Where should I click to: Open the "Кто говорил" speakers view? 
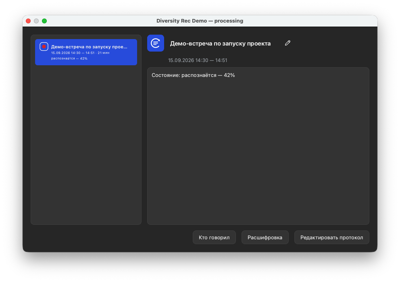[x=214, y=237]
